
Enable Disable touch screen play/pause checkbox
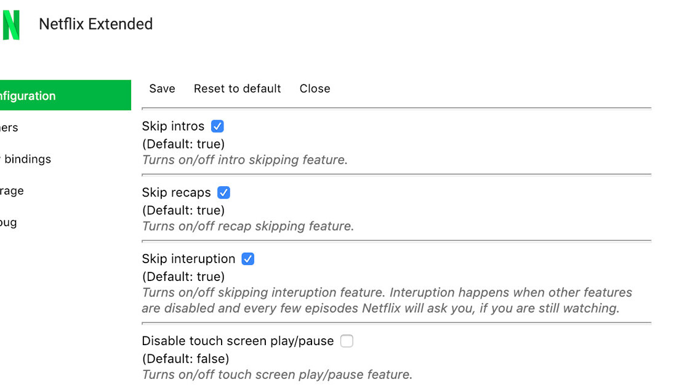[x=347, y=341]
